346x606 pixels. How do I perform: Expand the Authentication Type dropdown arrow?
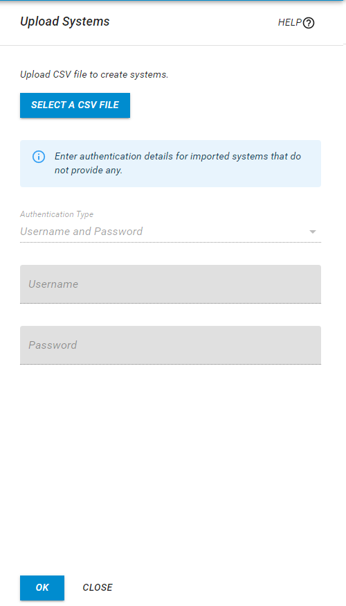pyautogui.click(x=313, y=232)
